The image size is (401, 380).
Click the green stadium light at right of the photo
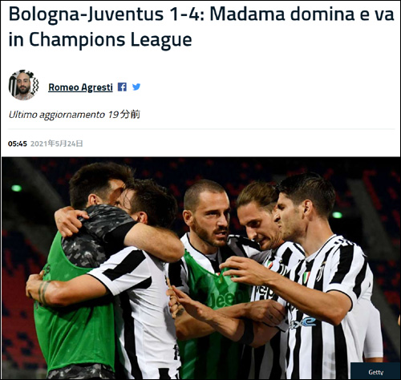tap(337, 215)
